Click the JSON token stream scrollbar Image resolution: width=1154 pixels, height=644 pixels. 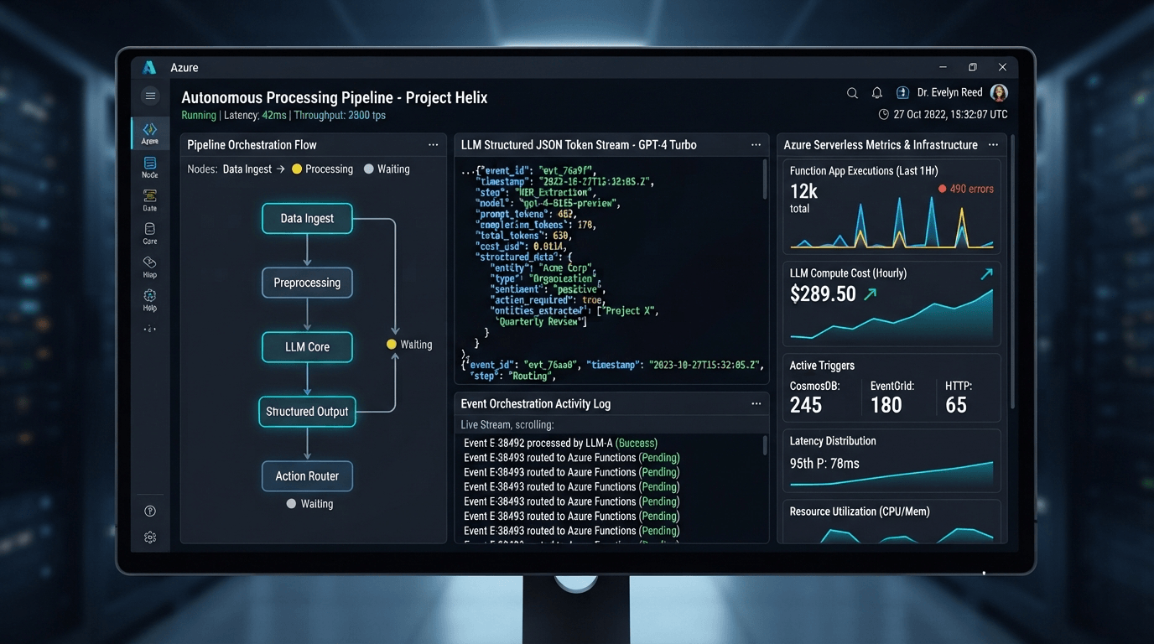click(765, 179)
